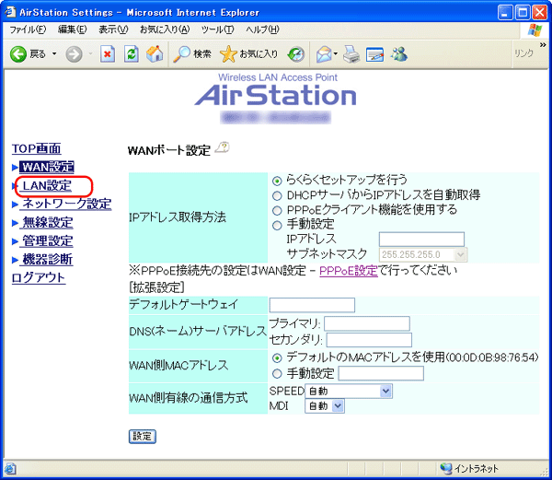
Task: Open the Search (検索) magnifier tool
Action: pos(192,54)
